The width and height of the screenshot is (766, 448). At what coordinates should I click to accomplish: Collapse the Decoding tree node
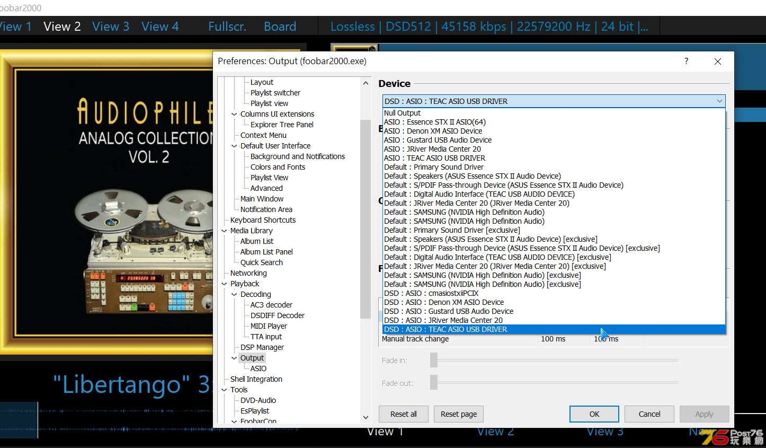point(234,294)
